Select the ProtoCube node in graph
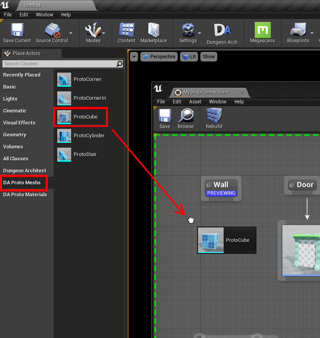This screenshot has width=320, height=338. pos(227,240)
